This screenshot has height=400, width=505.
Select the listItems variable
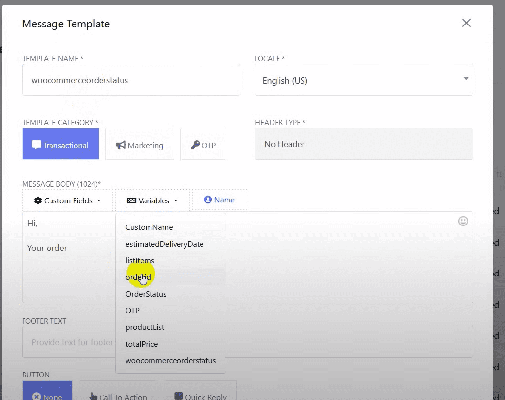(140, 261)
